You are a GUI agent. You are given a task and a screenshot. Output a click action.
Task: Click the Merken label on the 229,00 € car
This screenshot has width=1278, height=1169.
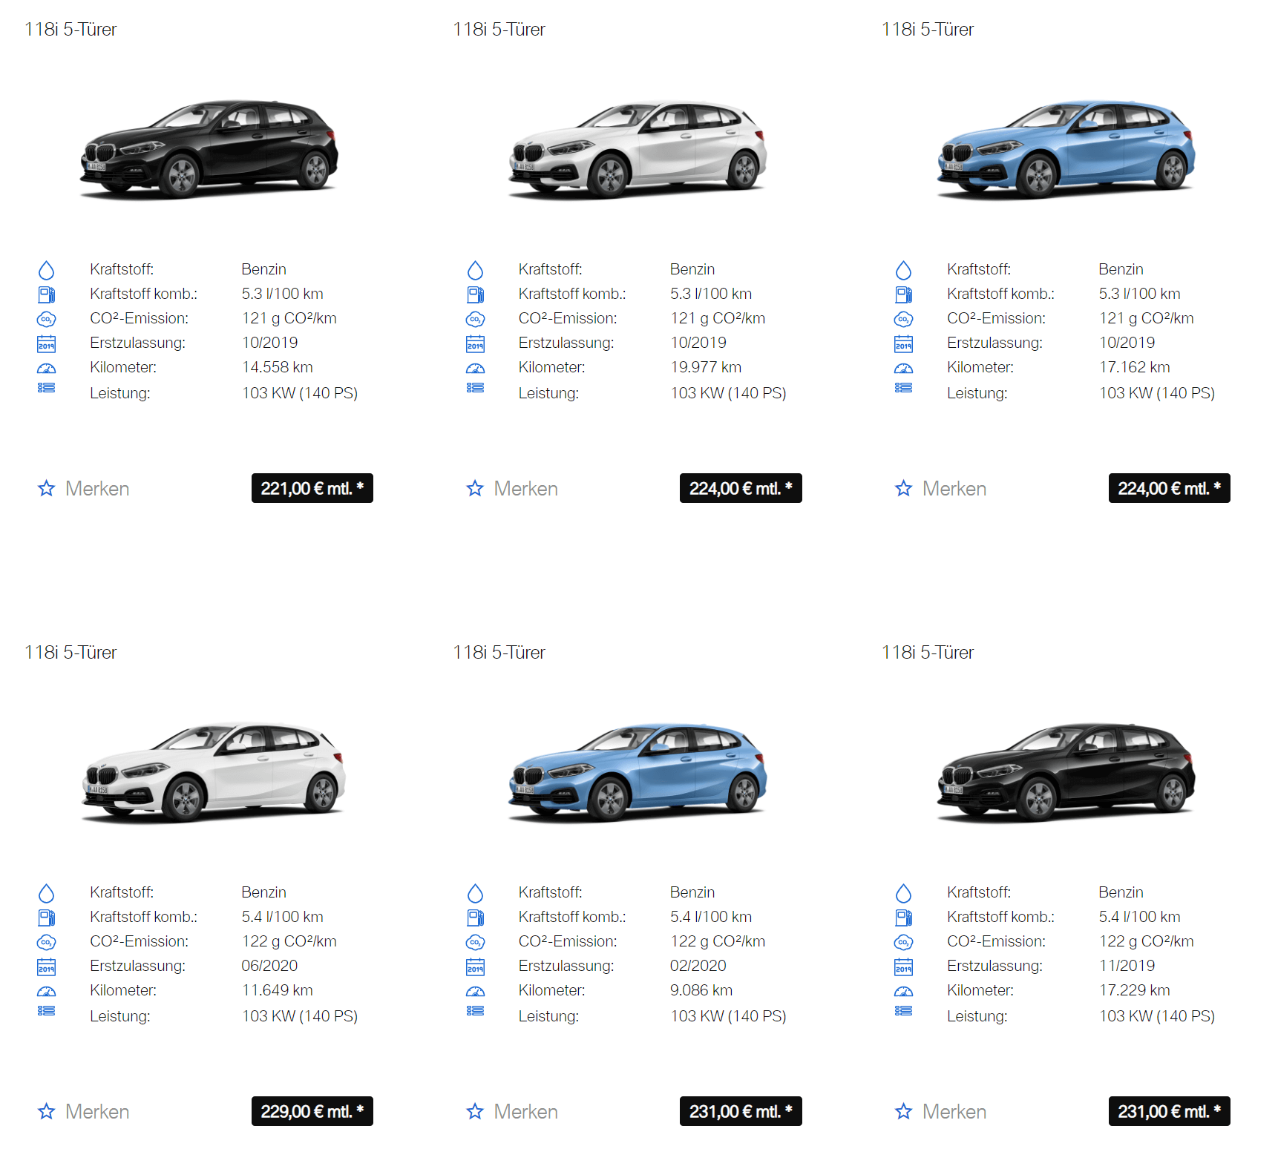[x=97, y=1112]
